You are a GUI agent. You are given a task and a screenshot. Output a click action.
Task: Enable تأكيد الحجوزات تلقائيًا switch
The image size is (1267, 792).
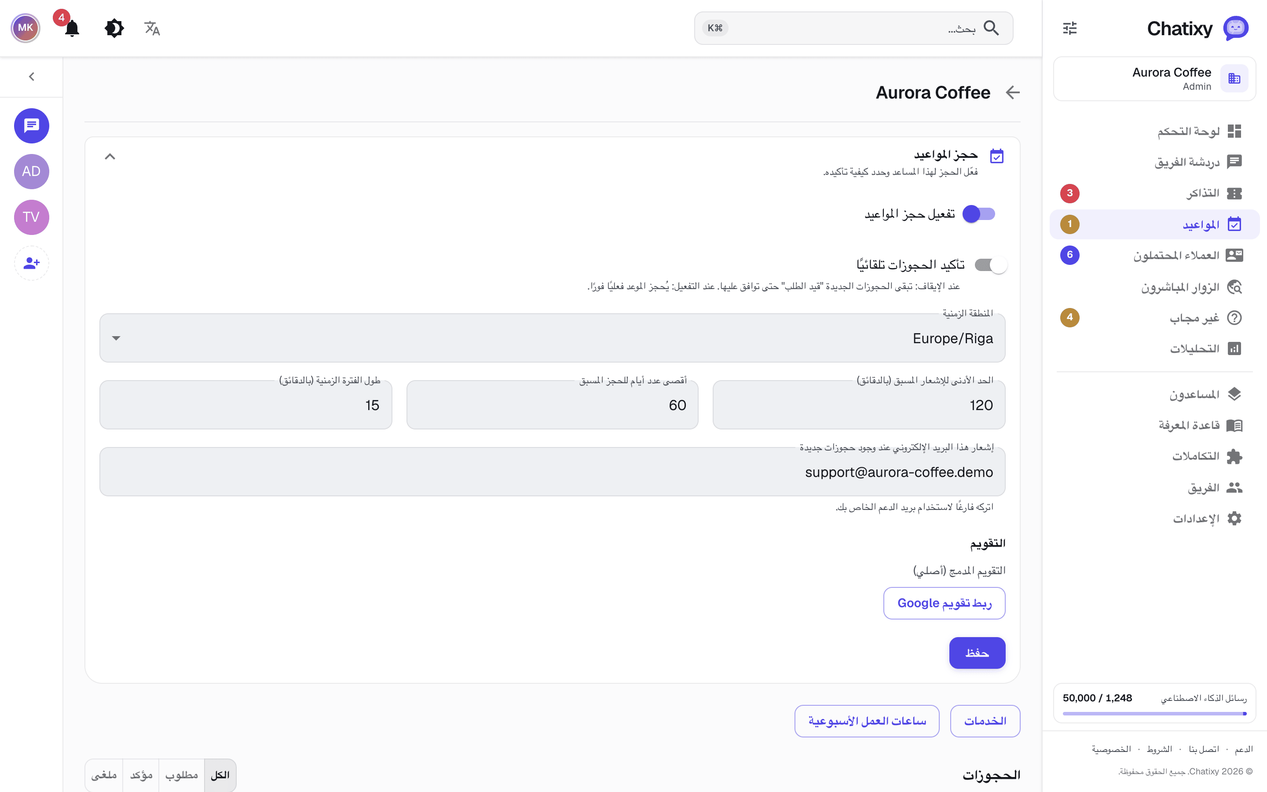pos(991,265)
